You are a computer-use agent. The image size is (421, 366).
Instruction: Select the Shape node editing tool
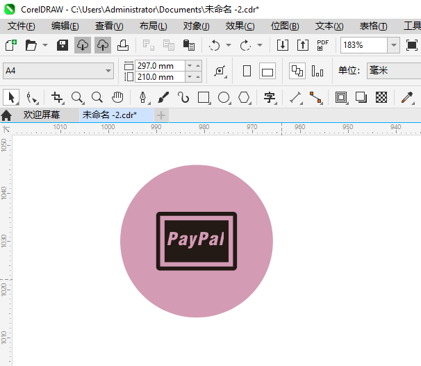click(x=32, y=97)
